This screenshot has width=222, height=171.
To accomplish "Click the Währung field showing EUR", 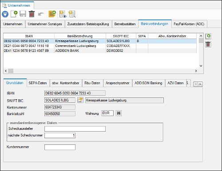I will pyautogui.click(x=107, y=113).
